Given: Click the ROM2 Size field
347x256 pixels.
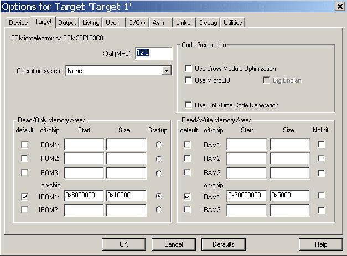Looking at the screenshot, I should coord(126,158).
